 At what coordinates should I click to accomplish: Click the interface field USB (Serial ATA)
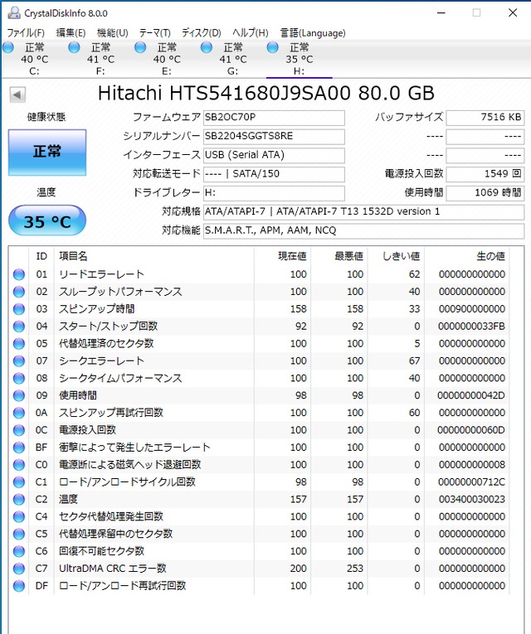pos(274,155)
